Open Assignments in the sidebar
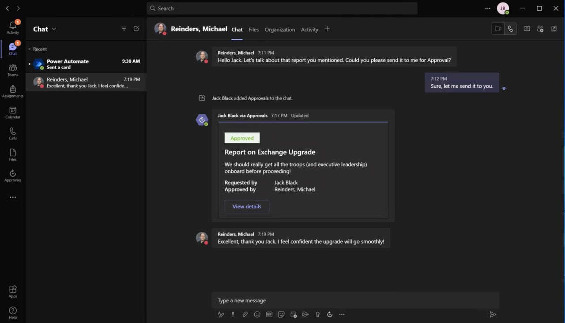Screen dimensions: 565x323 click(13, 91)
